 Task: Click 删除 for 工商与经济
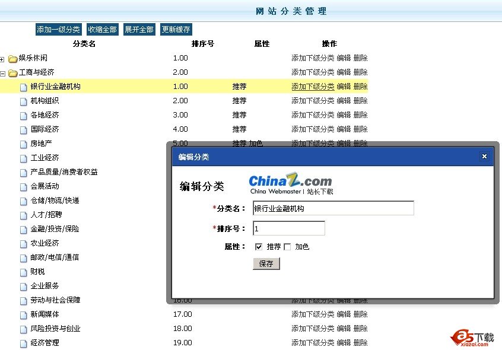pyautogui.click(x=361, y=72)
